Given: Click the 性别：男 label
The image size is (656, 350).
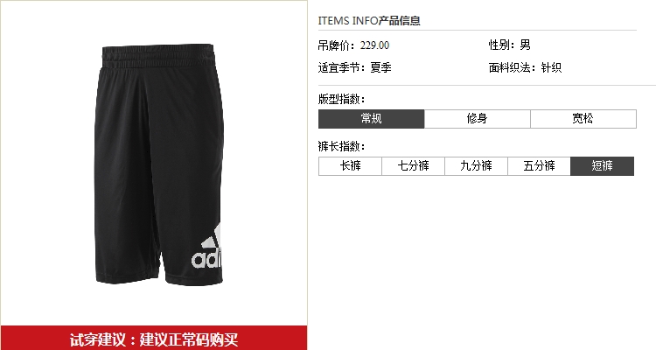Looking at the screenshot, I should click(510, 45).
